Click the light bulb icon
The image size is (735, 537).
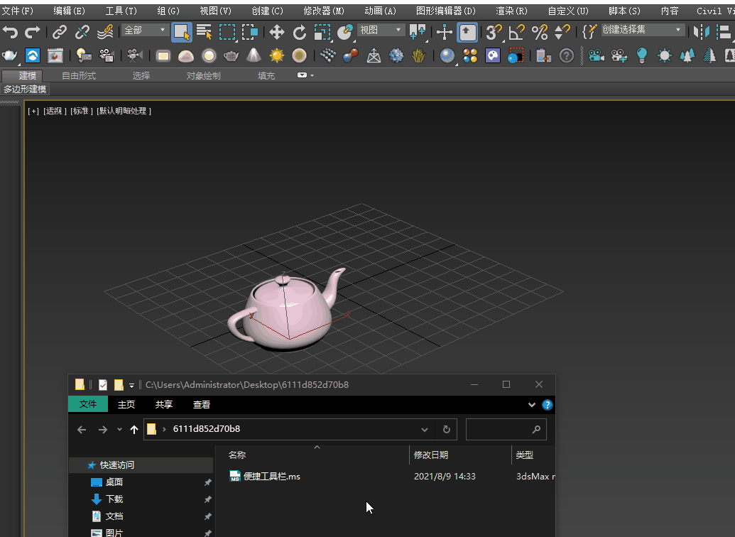(642, 56)
